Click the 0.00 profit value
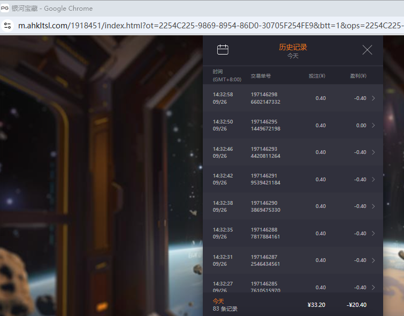 pos(361,126)
